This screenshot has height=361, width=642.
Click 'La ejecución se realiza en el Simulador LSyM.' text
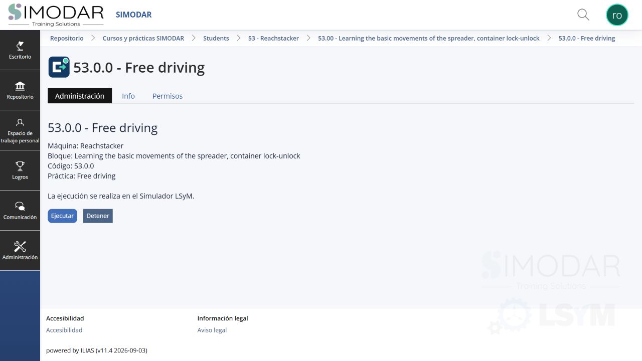[121, 196]
